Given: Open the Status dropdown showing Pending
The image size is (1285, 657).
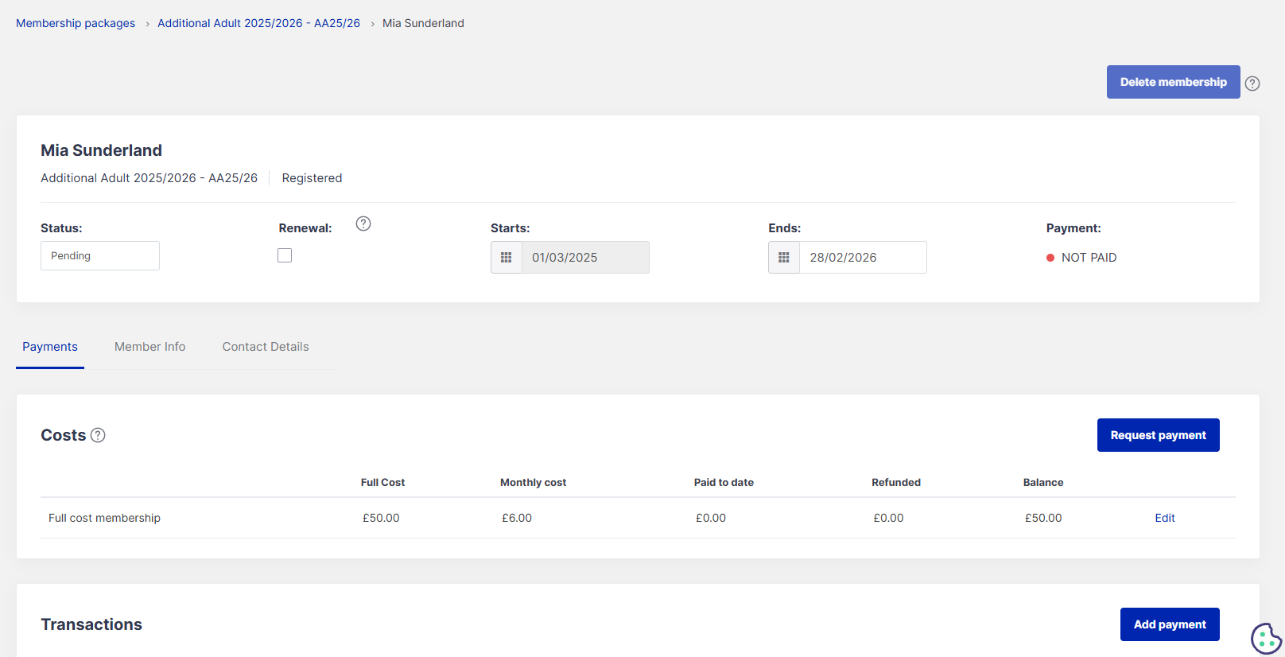Looking at the screenshot, I should click(x=100, y=256).
